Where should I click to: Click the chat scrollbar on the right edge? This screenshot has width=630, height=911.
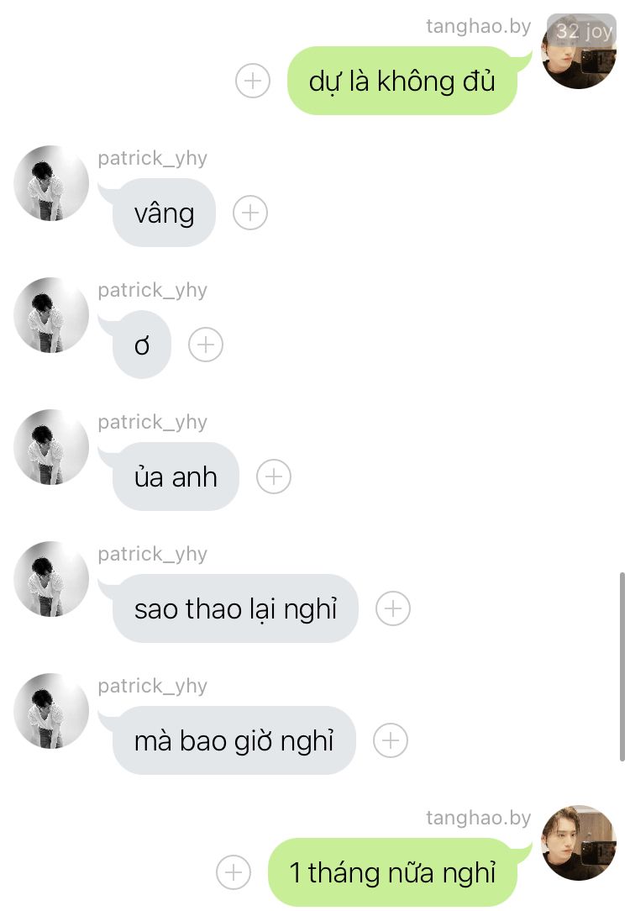click(x=622, y=666)
